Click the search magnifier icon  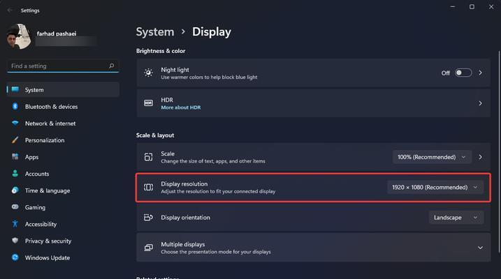point(111,66)
